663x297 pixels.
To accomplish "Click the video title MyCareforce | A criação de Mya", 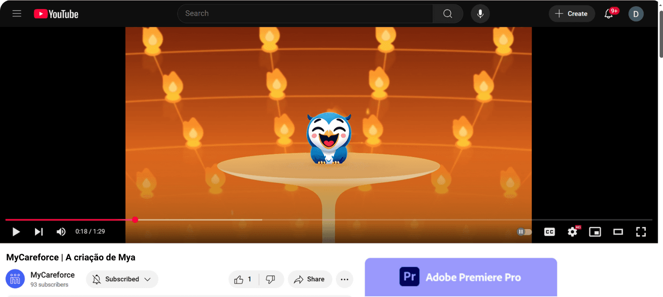I will tap(71, 257).
